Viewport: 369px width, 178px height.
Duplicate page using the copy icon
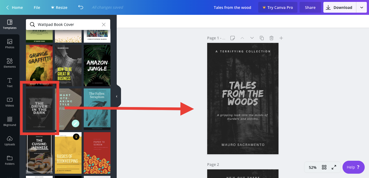pyautogui.click(x=261, y=38)
